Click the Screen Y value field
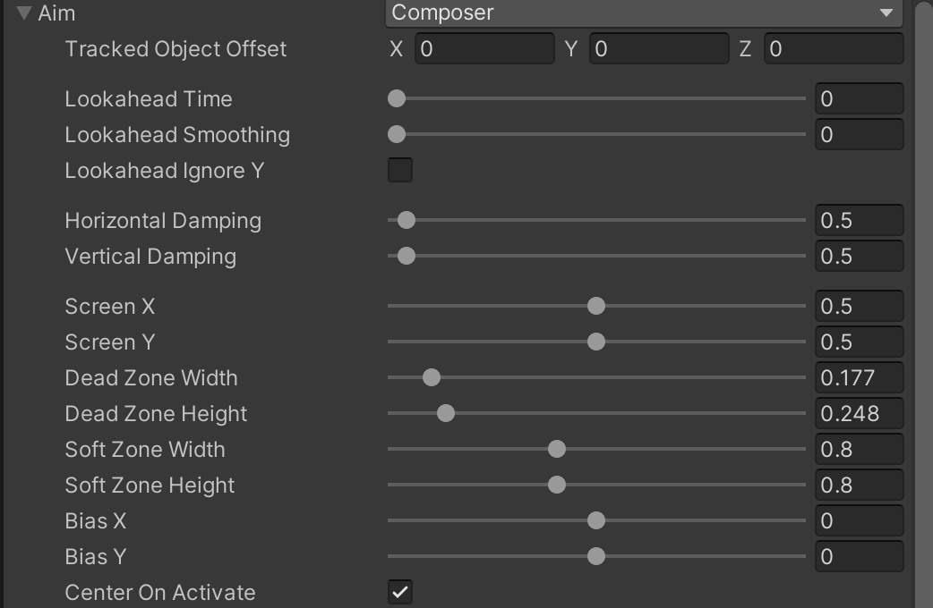933x608 pixels. pos(859,342)
